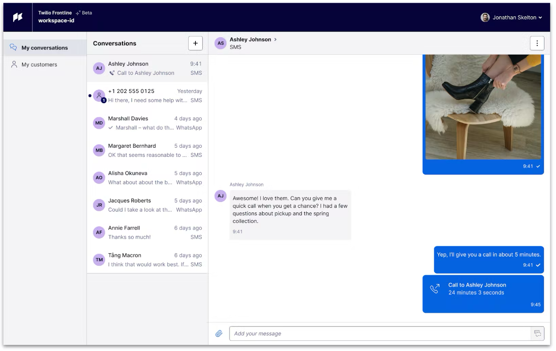Image resolution: width=556 pixels, height=351 pixels.
Task: Open the black boot photo in chat
Action: 483,107
